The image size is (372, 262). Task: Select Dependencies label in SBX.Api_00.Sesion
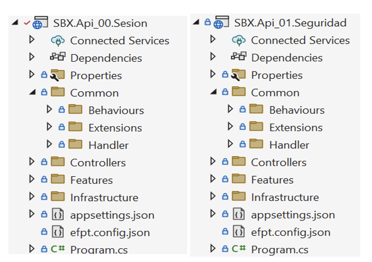[106, 58]
